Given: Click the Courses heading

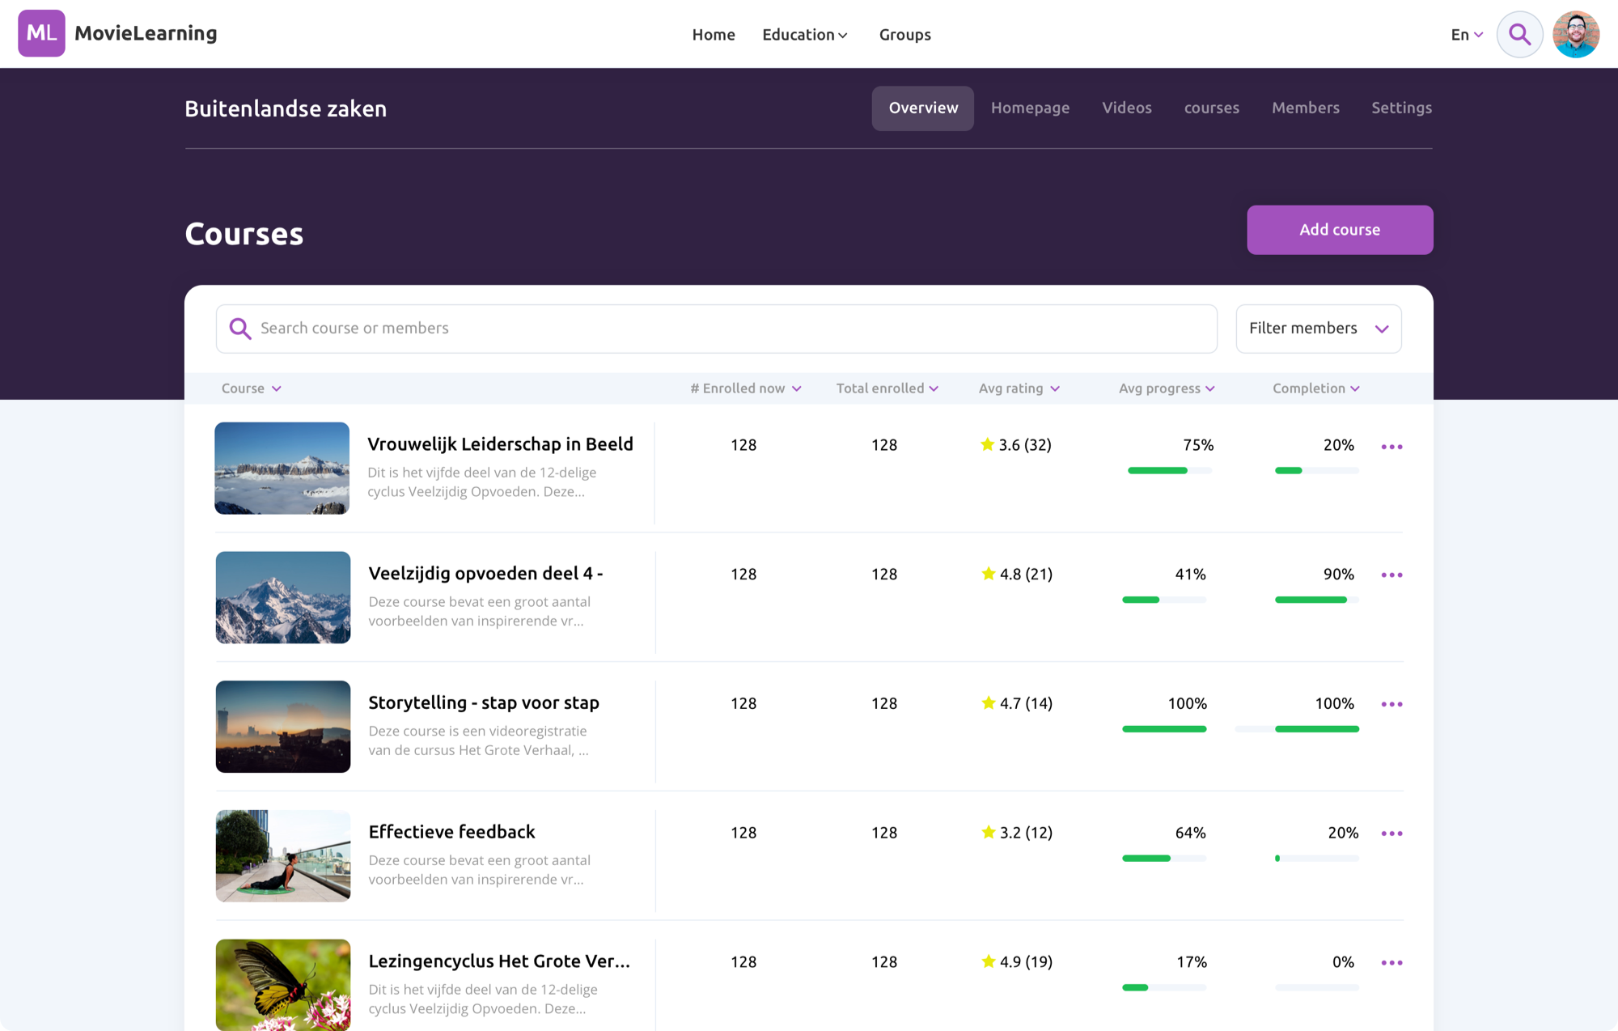Looking at the screenshot, I should [244, 234].
